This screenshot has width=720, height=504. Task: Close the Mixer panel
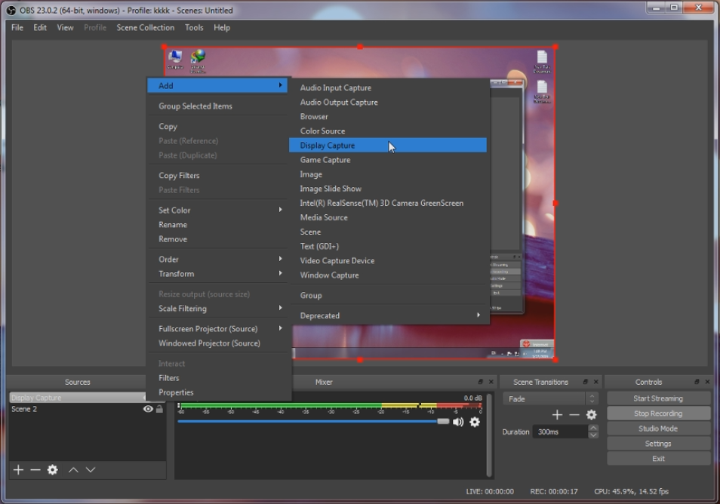(x=491, y=382)
